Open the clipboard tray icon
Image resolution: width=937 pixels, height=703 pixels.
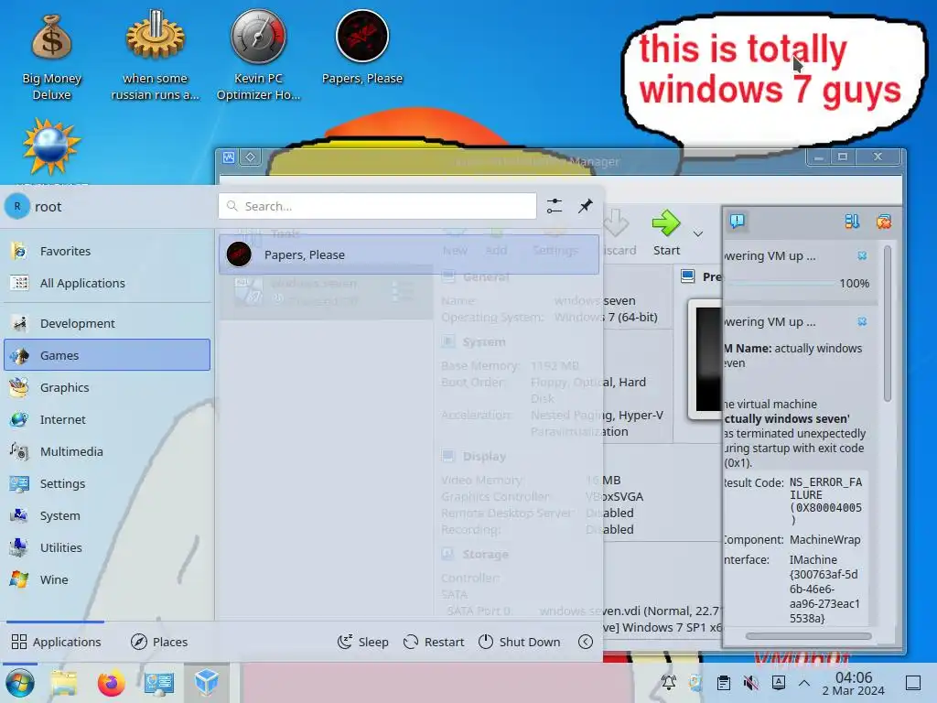(723, 683)
